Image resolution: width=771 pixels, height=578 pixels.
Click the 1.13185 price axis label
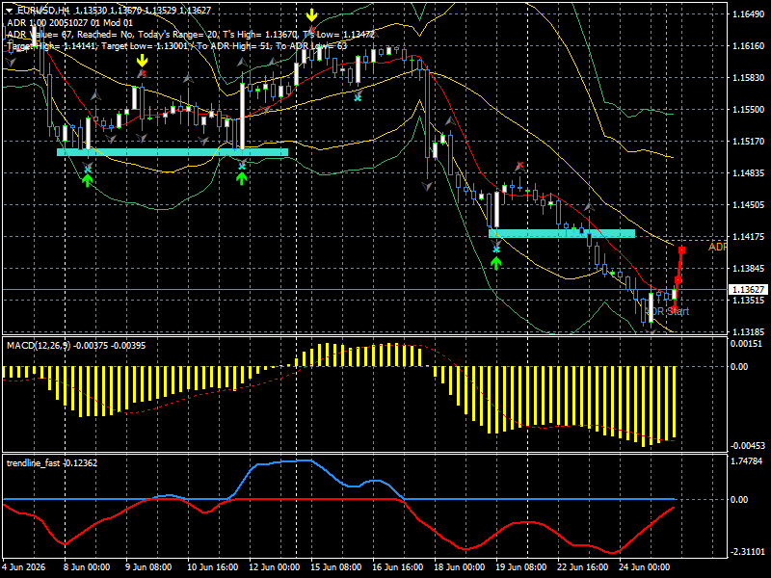click(749, 331)
